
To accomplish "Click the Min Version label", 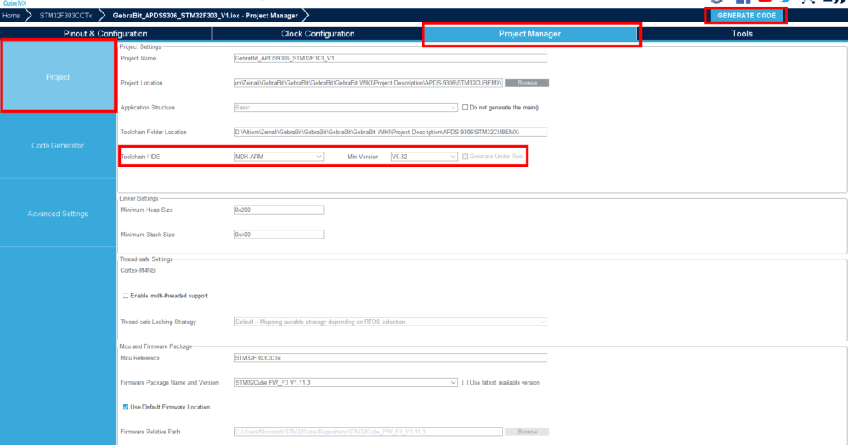I will point(363,157).
